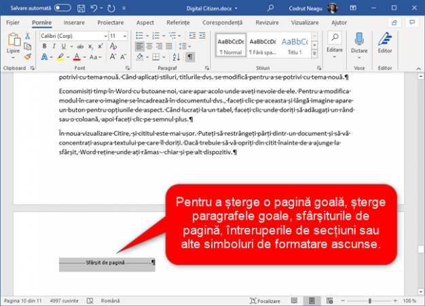Apply red font color
The image size is (425, 306).
tap(77, 57)
